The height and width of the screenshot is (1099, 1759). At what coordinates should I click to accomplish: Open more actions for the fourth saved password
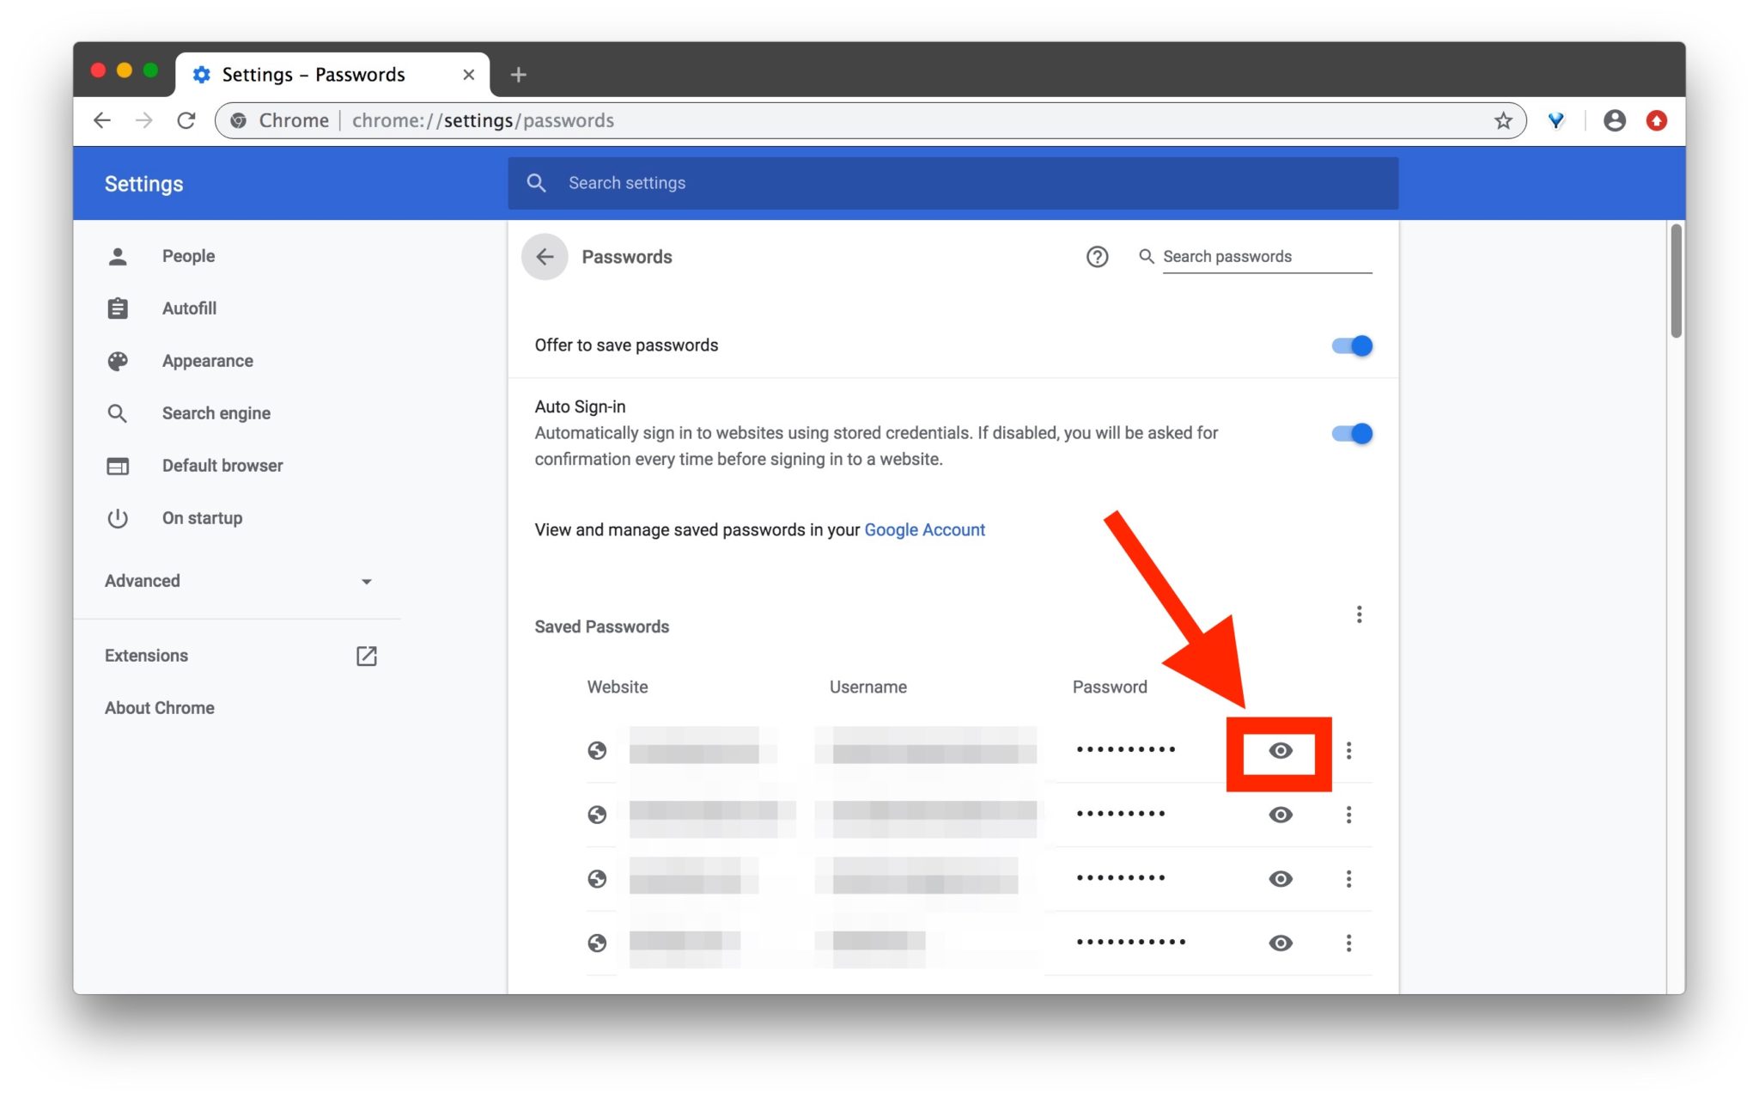tap(1348, 943)
